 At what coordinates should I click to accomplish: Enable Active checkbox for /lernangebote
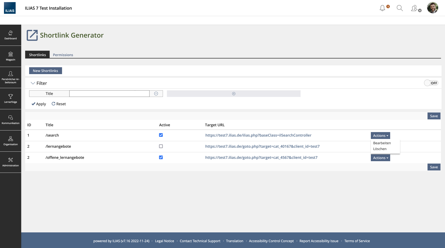click(161, 146)
